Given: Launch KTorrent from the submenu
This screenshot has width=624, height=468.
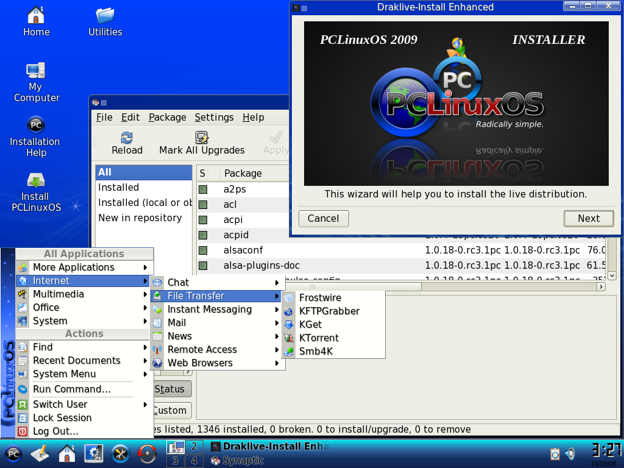Looking at the screenshot, I should click(x=333, y=338).
